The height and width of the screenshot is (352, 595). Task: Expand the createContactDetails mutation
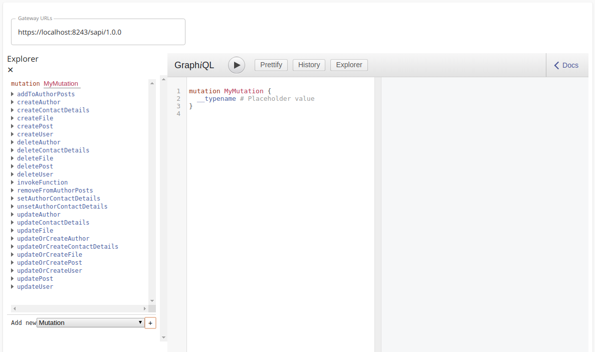tap(12, 110)
